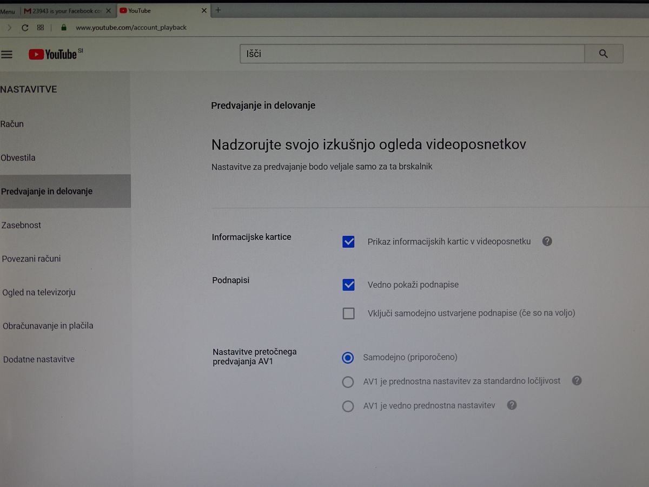Uncheck Prikaz informacijskih kartic v videoposnetku
The width and height of the screenshot is (649, 487).
tap(348, 242)
